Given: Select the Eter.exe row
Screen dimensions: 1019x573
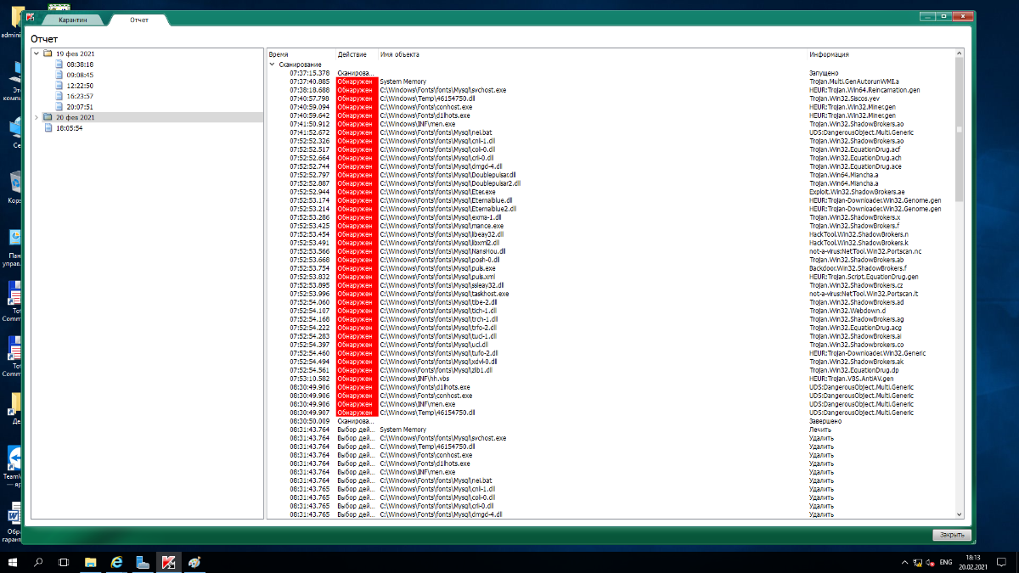Looking at the screenshot, I should (610, 192).
